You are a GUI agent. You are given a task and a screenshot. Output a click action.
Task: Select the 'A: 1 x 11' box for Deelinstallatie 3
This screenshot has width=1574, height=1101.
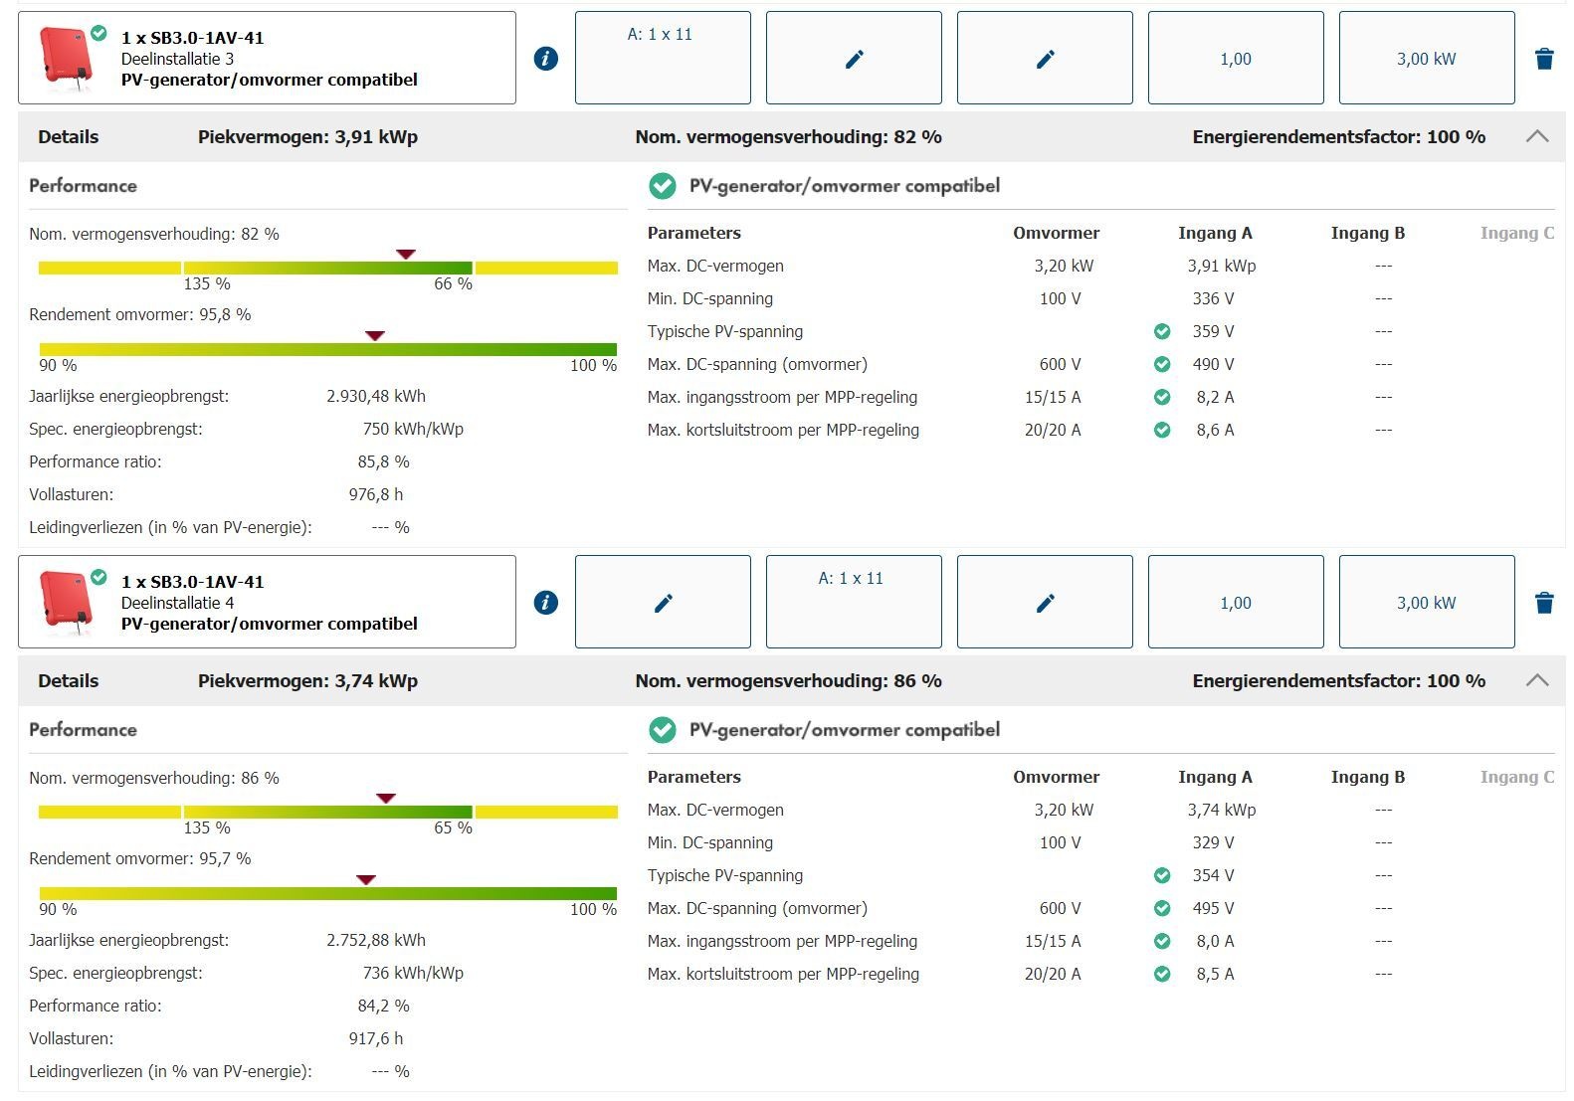(663, 58)
